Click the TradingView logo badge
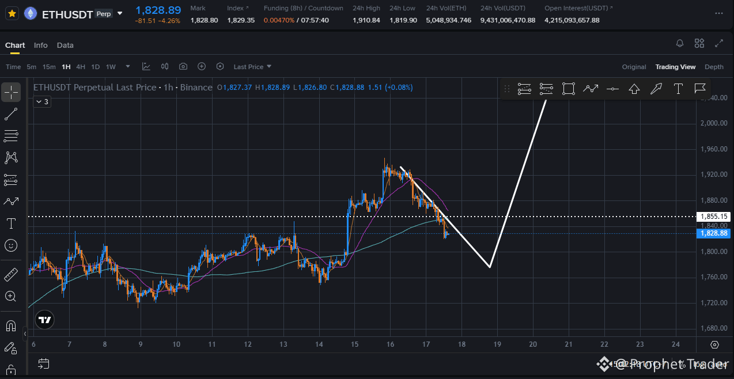 point(44,320)
